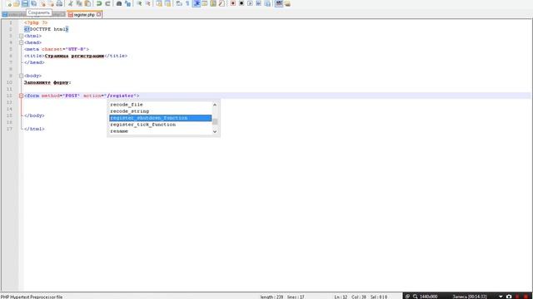Choose highlighted register_shutdown_function suggestion

coord(161,118)
